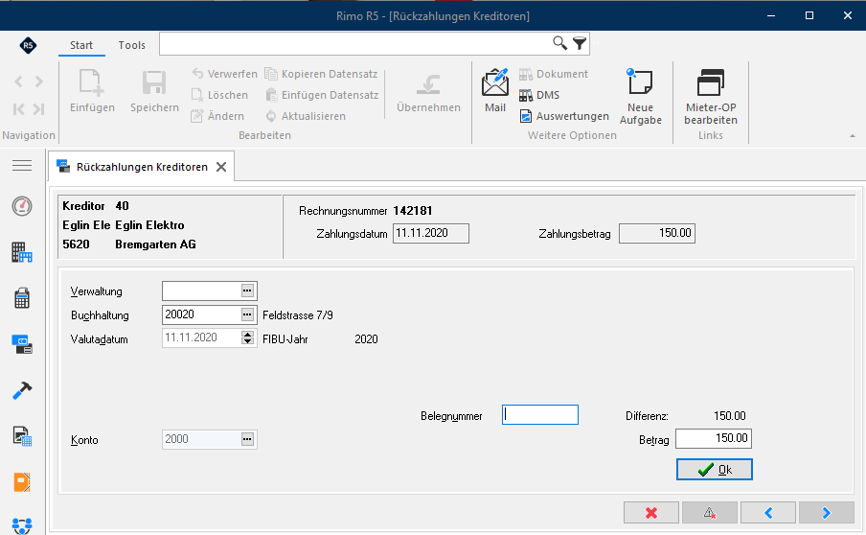The height and width of the screenshot is (535, 866).
Task: Click the FIBU-Jahr value 2020
Action: click(366, 339)
